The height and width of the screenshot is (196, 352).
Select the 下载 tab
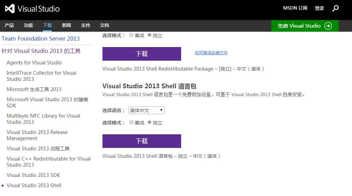pyautogui.click(x=47, y=26)
